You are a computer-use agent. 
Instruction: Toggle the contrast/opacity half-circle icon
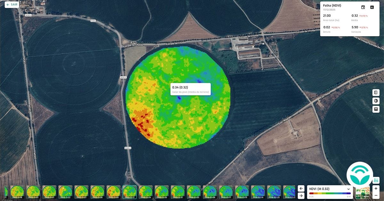(x=376, y=101)
